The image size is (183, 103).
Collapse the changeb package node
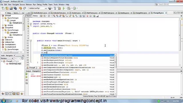[x=5, y=20]
